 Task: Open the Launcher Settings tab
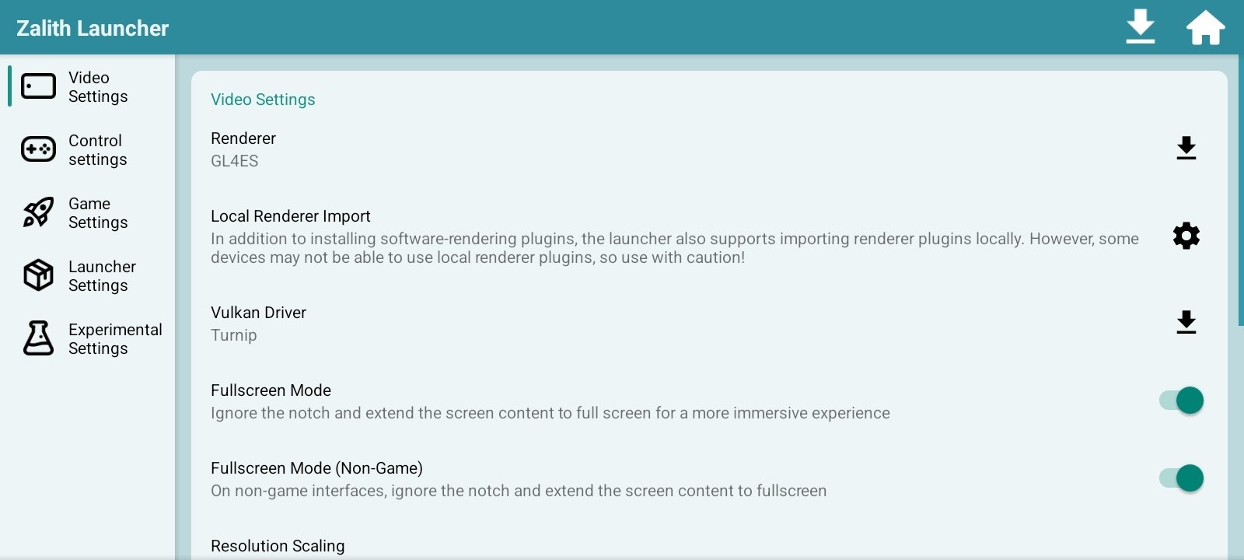102,276
